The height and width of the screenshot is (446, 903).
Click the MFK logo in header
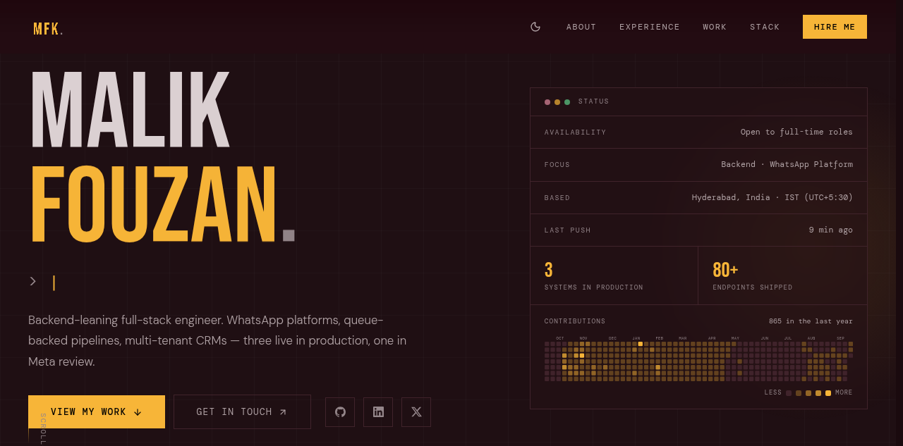[48, 29]
